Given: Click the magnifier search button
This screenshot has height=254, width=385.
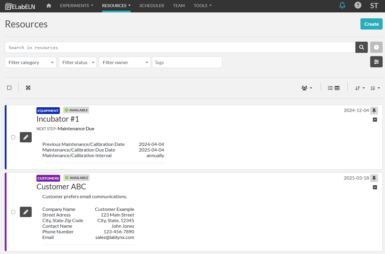Looking at the screenshot, I should [361, 47].
